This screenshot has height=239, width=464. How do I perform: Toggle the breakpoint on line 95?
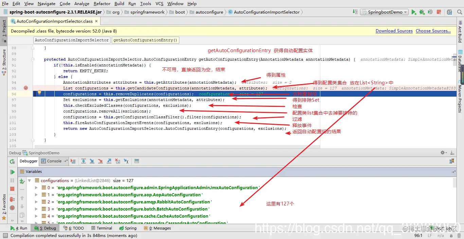click(x=26, y=88)
